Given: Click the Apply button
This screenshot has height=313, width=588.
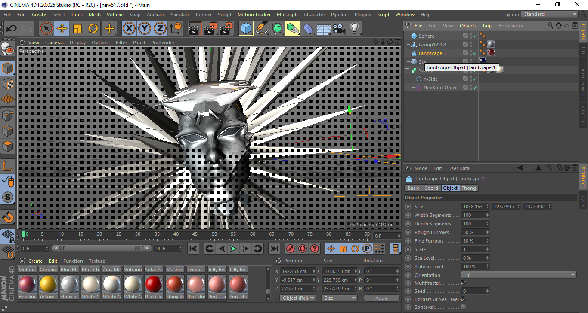Looking at the screenshot, I should tap(381, 298).
